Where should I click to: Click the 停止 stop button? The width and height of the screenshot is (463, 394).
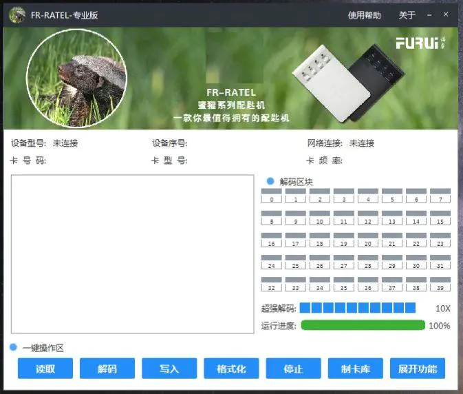tap(293, 369)
